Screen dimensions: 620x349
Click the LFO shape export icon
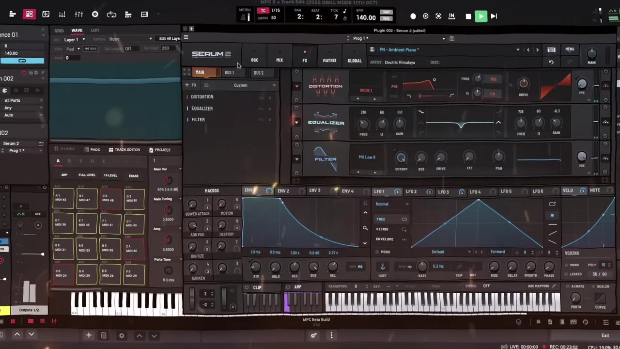[552, 204]
